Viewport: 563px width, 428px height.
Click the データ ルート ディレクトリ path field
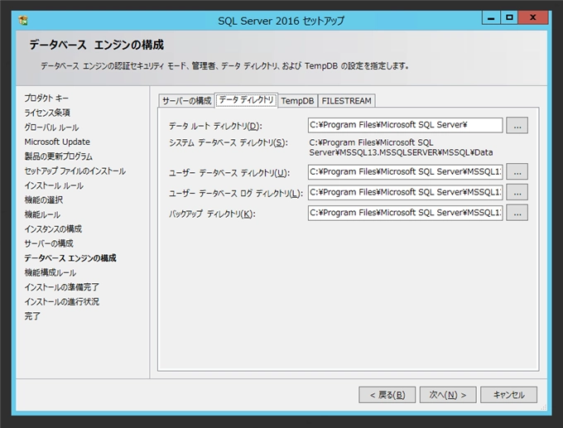tap(406, 125)
